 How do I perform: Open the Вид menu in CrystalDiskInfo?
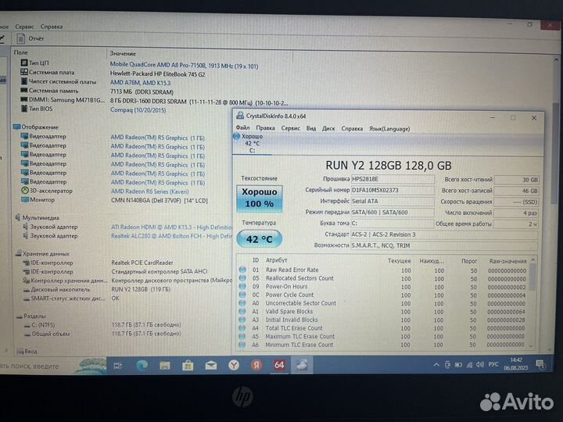pos(311,128)
